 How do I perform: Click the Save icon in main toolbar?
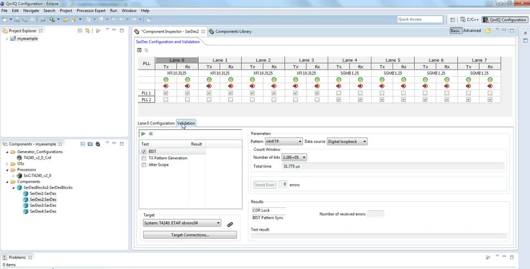[16, 19]
